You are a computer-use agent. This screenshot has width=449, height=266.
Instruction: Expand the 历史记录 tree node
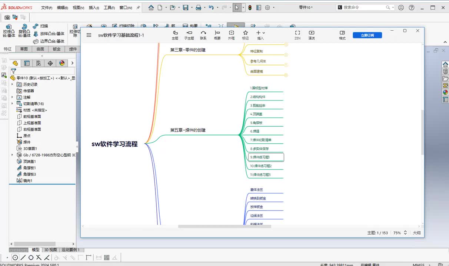pyautogui.click(x=12, y=85)
